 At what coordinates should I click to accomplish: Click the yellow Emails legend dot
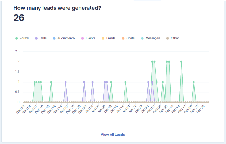tap(103, 38)
